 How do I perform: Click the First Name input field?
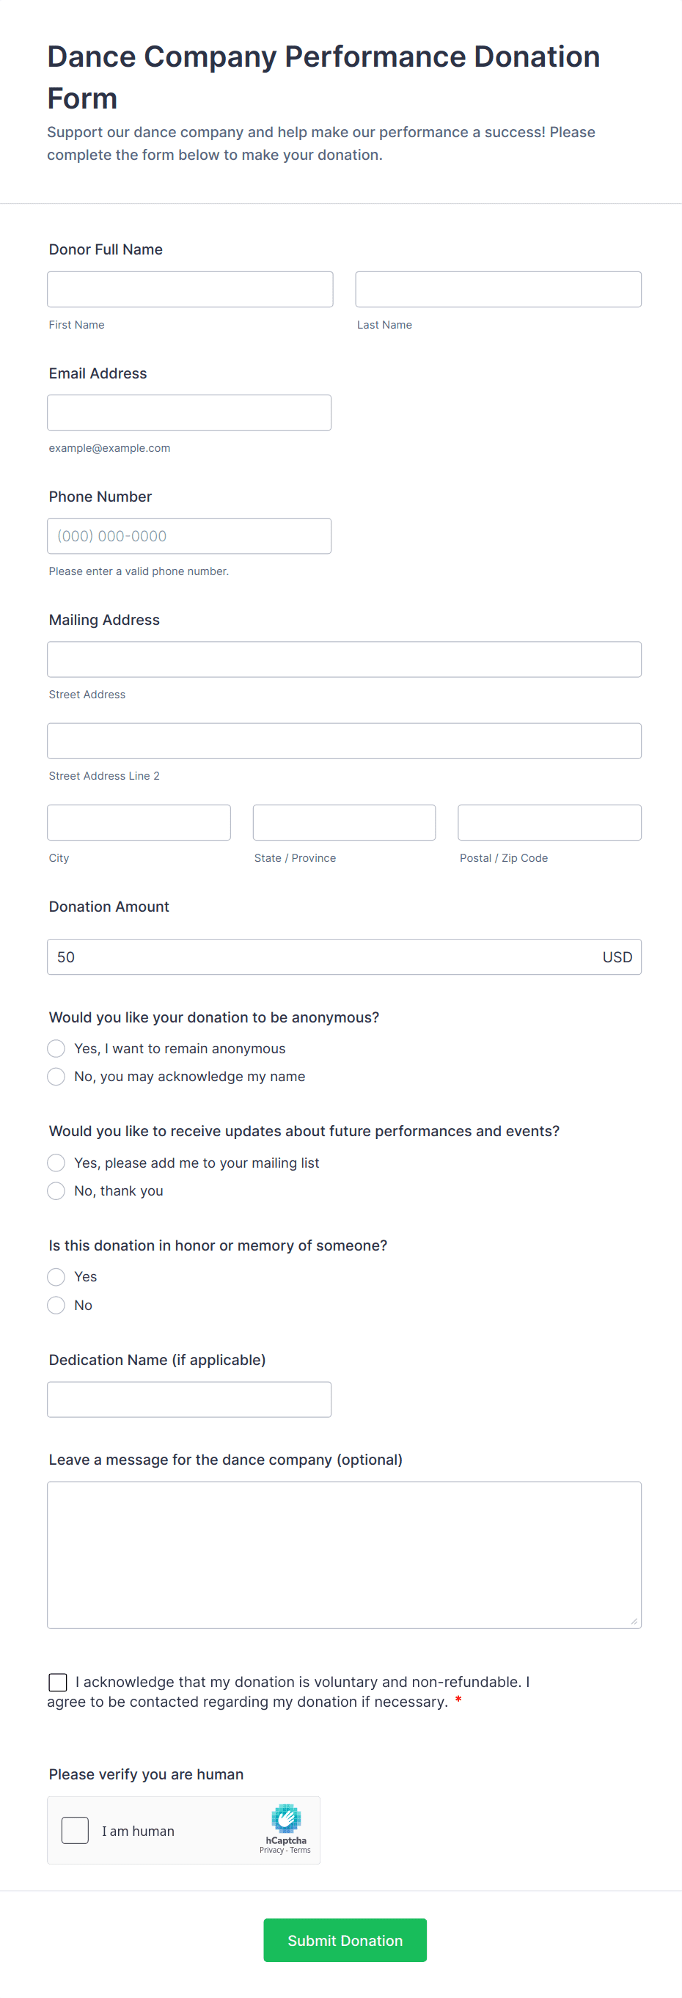pyautogui.click(x=190, y=289)
